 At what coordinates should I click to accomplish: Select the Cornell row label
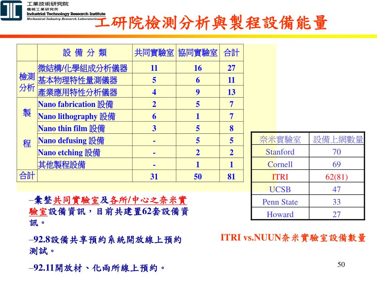coord(280,164)
